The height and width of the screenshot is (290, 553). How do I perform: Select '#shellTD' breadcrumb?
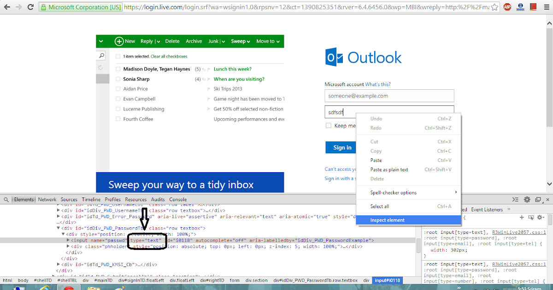(43, 280)
